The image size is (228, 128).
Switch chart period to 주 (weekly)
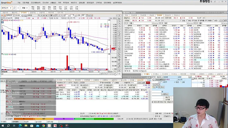pos(49,15)
